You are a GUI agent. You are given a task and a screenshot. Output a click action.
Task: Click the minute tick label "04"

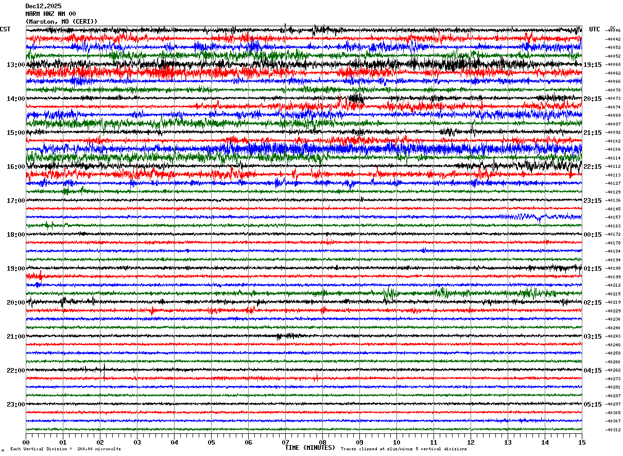tap(174, 442)
